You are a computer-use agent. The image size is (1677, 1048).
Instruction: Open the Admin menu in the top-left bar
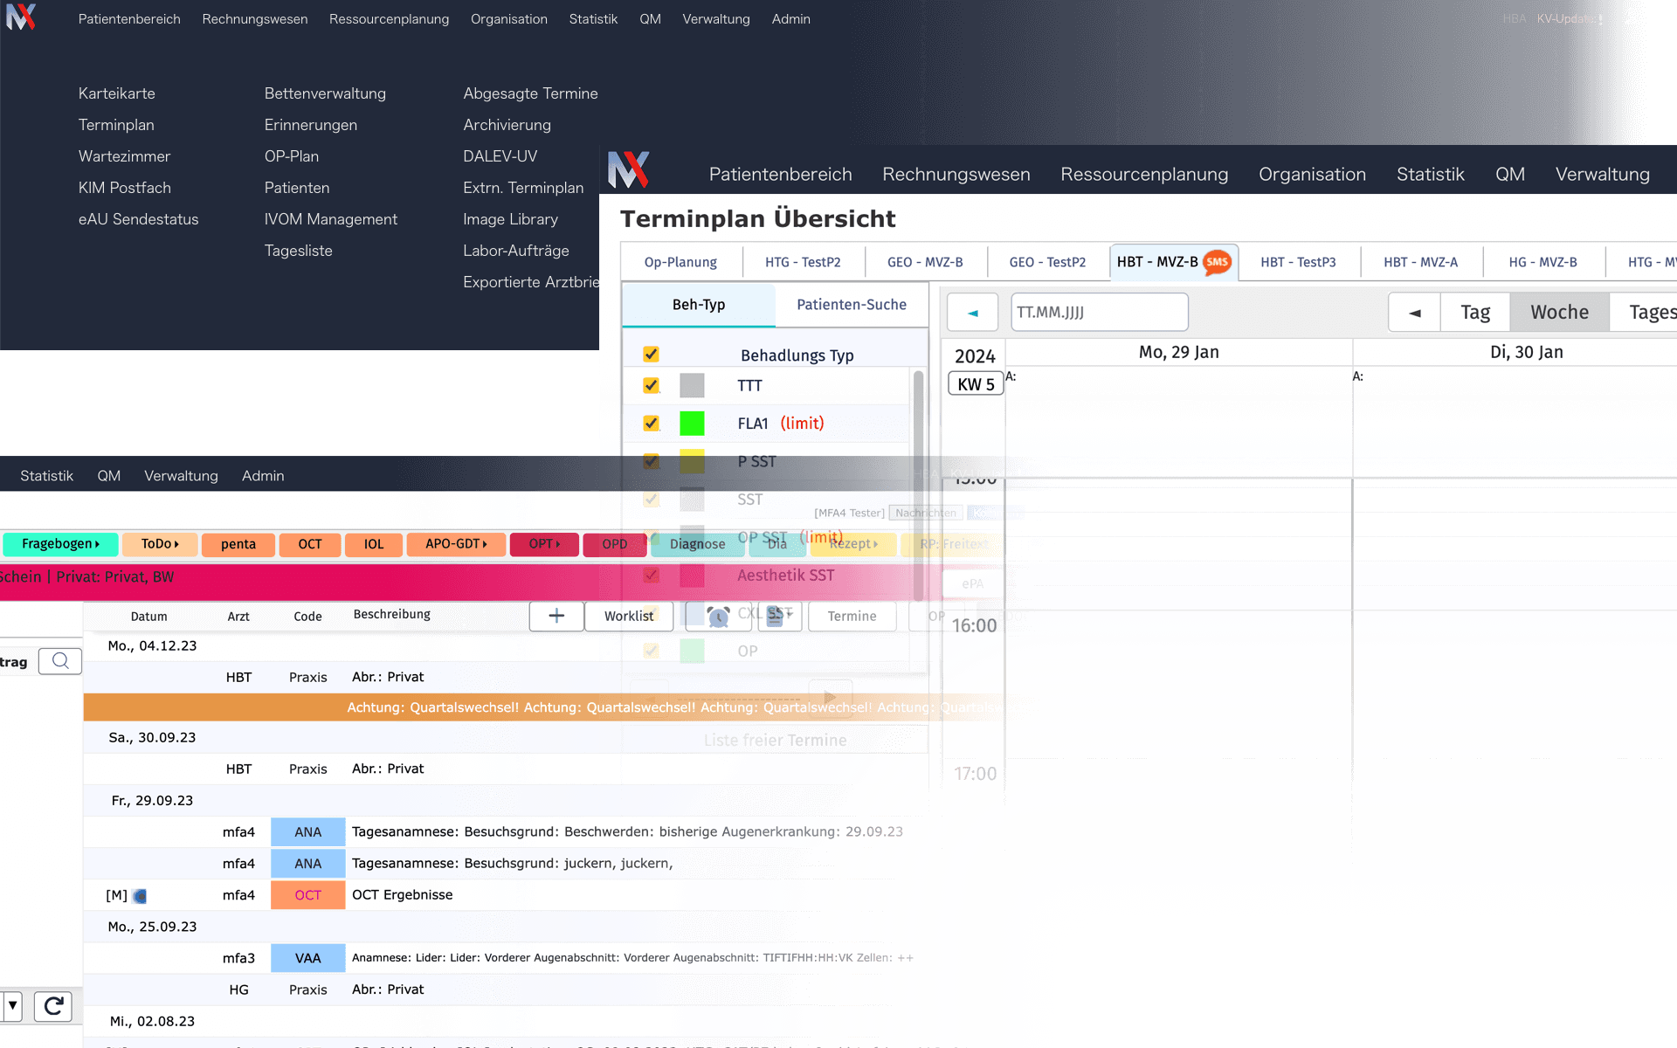point(790,19)
